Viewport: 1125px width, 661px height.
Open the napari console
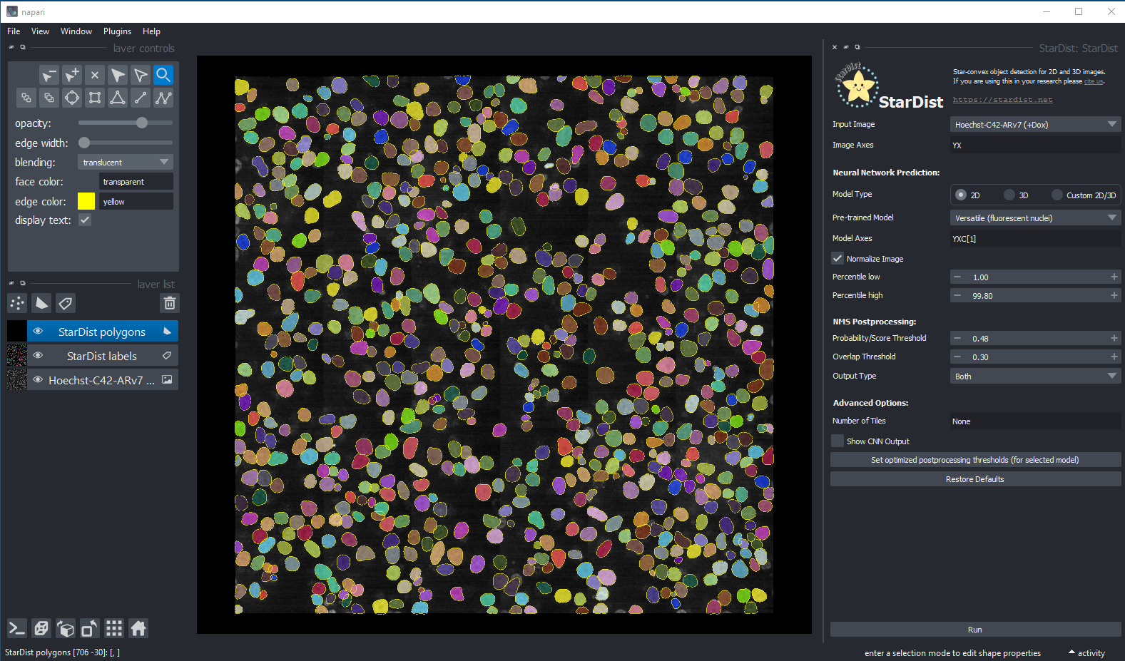pyautogui.click(x=16, y=628)
